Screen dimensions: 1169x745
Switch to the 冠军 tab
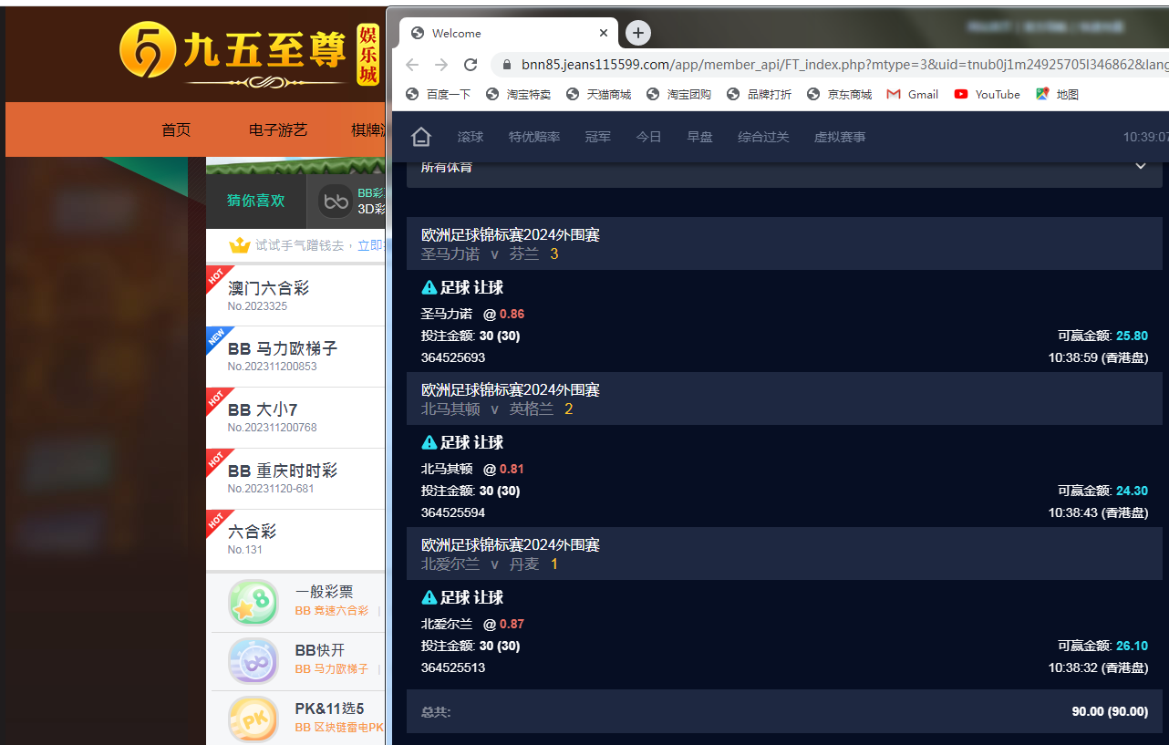tap(598, 137)
